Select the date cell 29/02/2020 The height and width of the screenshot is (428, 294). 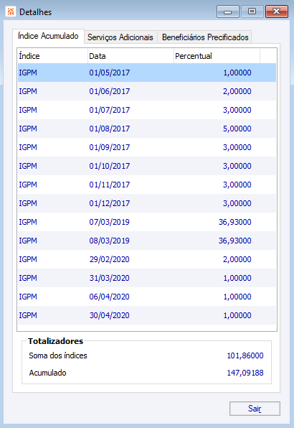109,259
